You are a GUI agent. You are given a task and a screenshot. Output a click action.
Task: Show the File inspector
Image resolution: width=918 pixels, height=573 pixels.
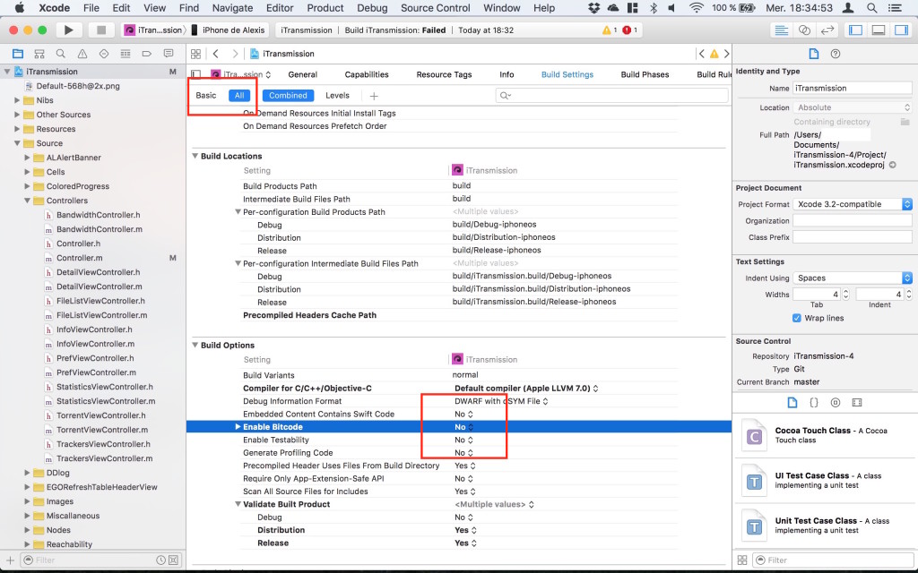[x=814, y=54]
